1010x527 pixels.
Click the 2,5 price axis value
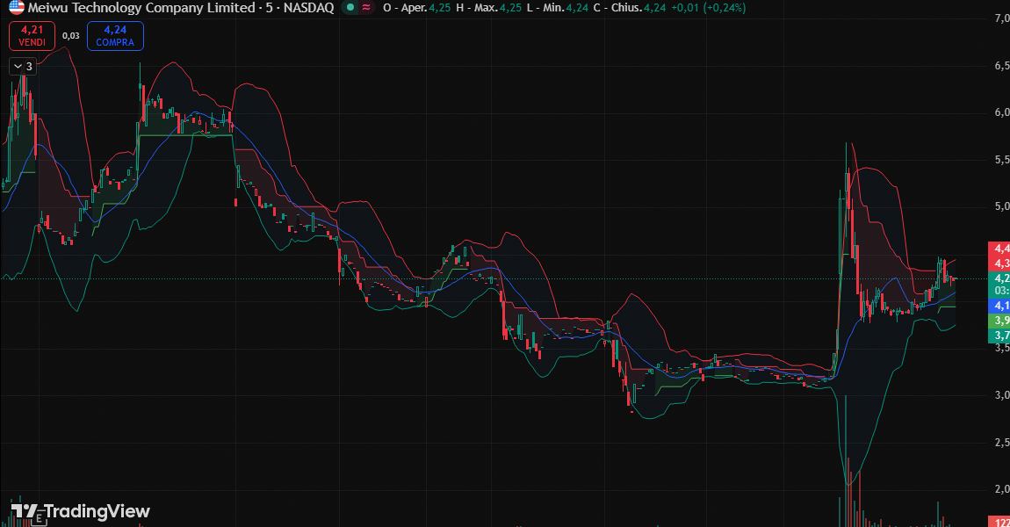pyautogui.click(x=1001, y=443)
